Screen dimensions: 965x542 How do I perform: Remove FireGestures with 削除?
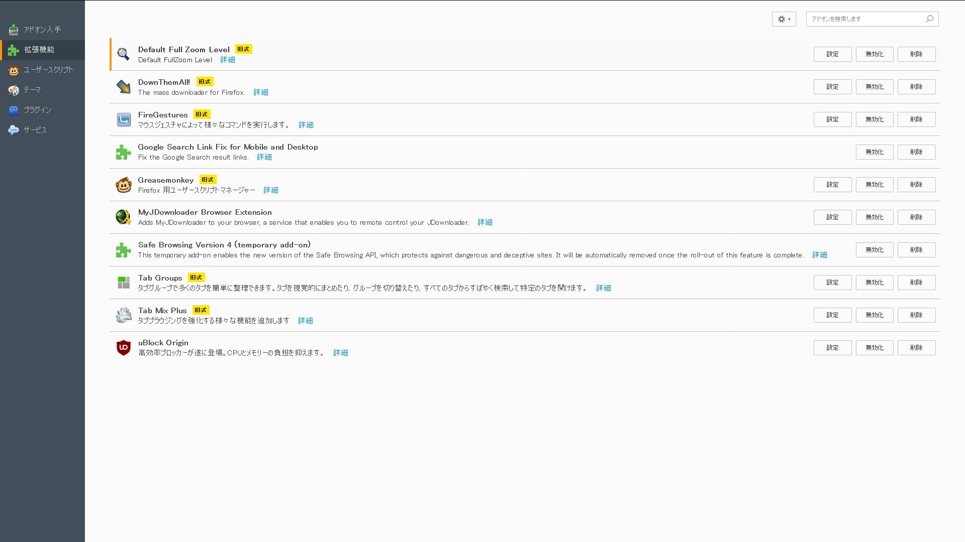[x=916, y=119]
